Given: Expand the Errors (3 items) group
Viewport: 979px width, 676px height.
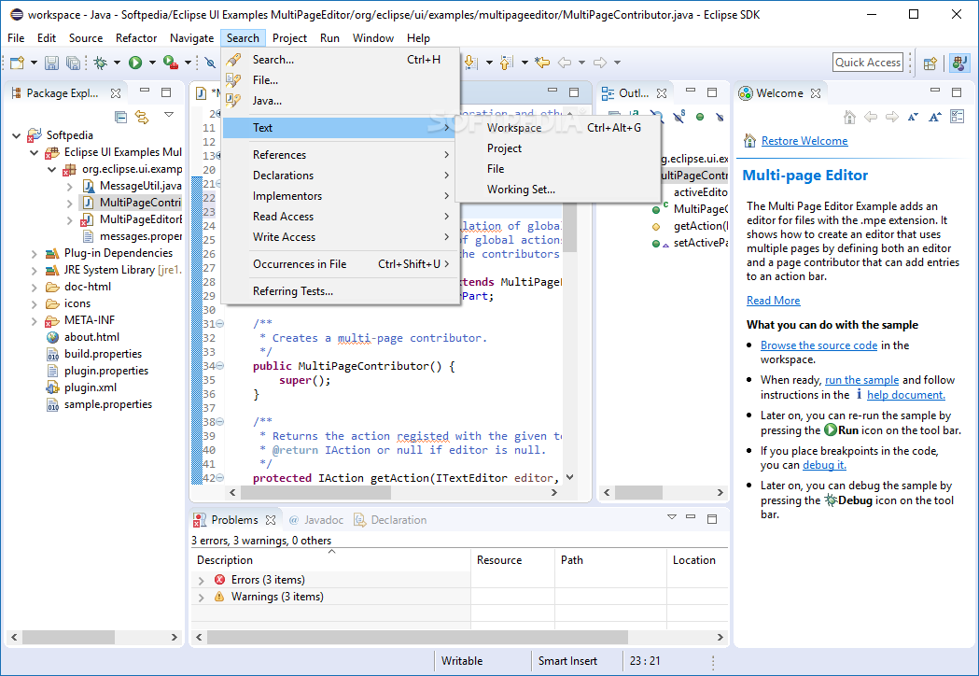Looking at the screenshot, I should click(201, 581).
